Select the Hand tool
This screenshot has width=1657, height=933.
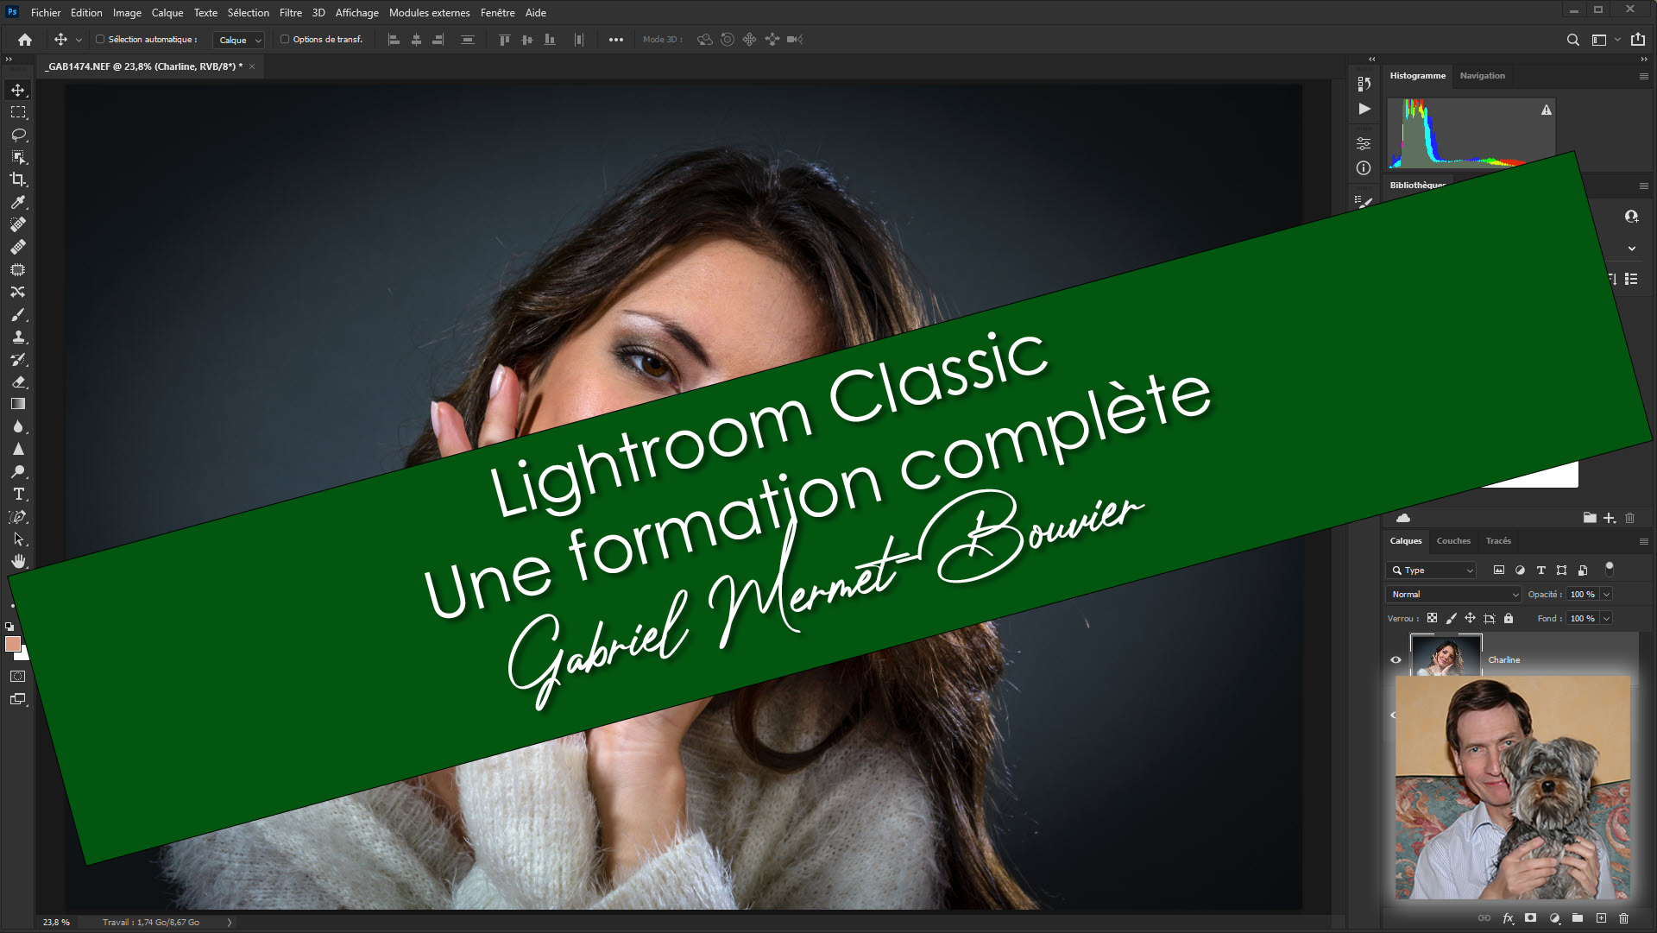coord(17,562)
